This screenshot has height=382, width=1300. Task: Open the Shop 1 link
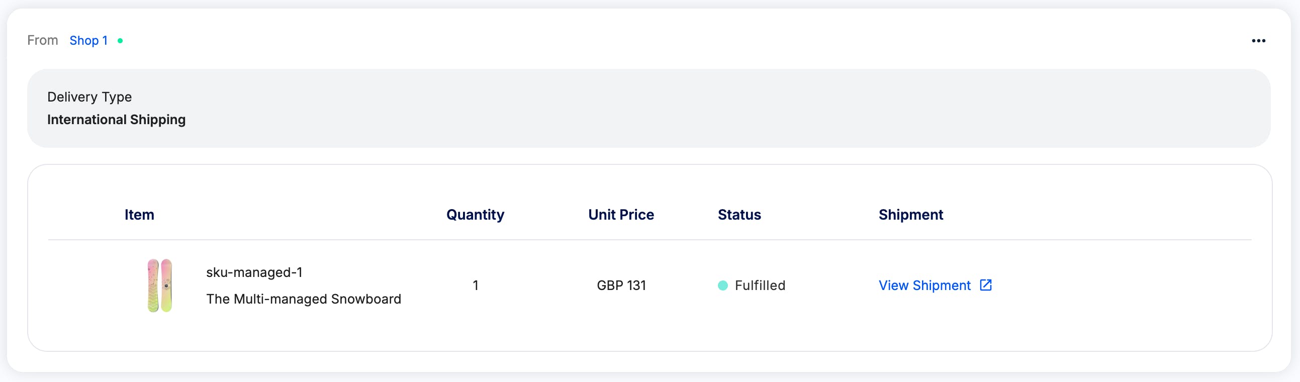click(x=89, y=40)
